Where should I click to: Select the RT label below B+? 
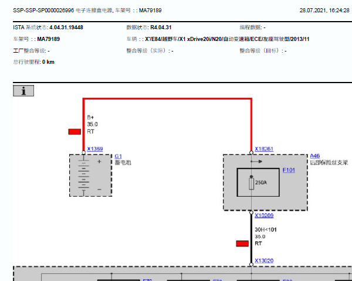click(90, 132)
